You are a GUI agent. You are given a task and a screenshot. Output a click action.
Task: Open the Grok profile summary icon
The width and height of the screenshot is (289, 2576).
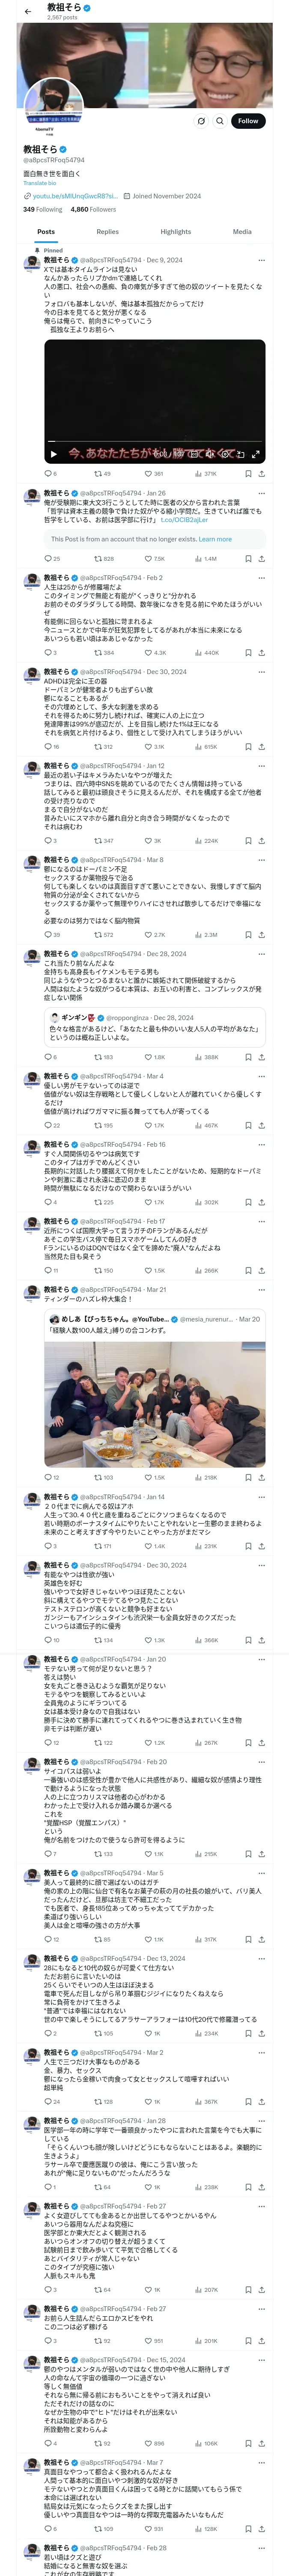pos(200,121)
